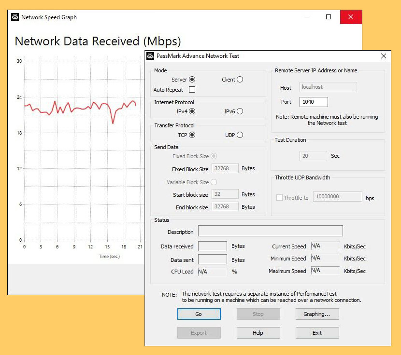Image resolution: width=401 pixels, height=355 pixels.
Task: Click the Stop button
Action: (x=258, y=314)
